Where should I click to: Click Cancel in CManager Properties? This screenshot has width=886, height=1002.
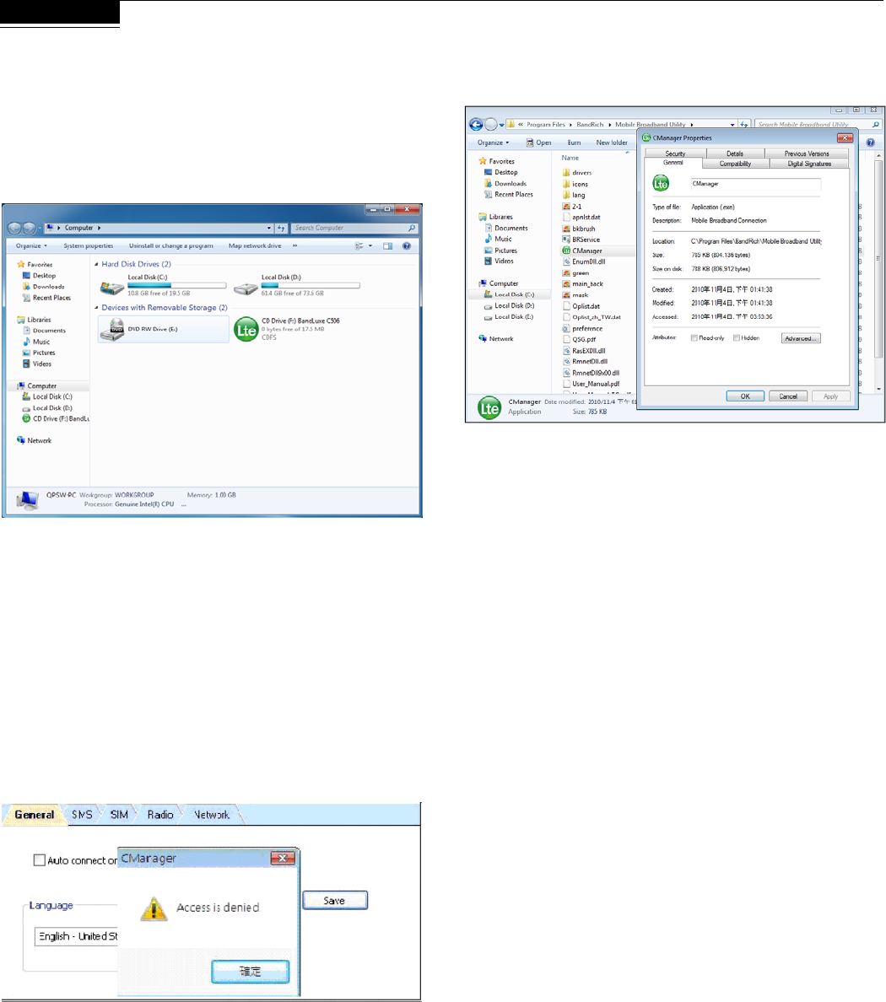[788, 396]
